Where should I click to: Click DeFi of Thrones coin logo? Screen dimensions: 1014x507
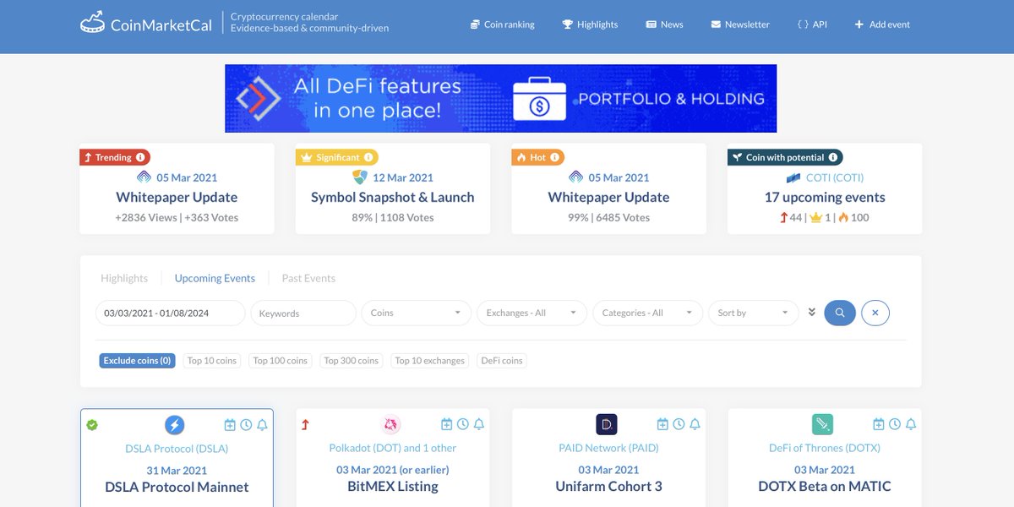click(823, 424)
